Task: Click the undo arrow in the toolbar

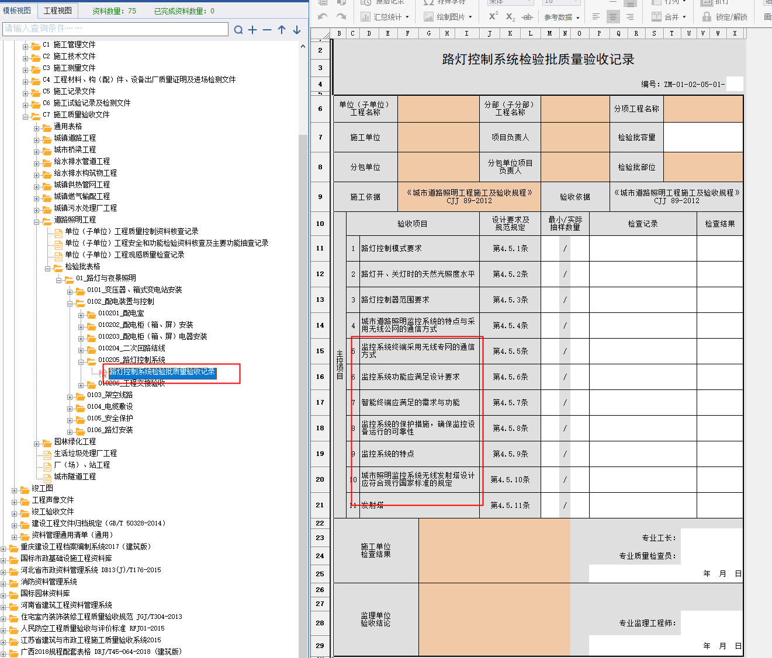Action: (x=323, y=17)
